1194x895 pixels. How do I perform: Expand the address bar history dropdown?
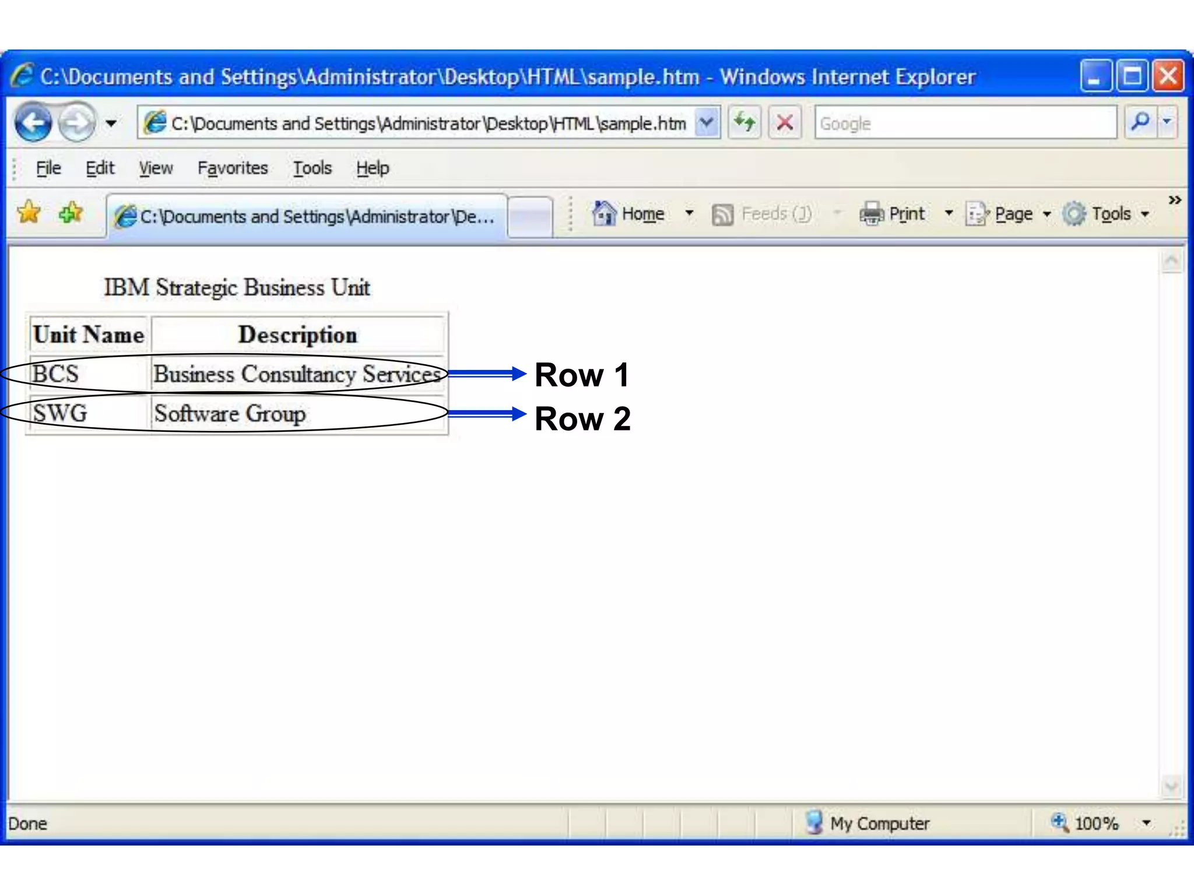pos(707,122)
